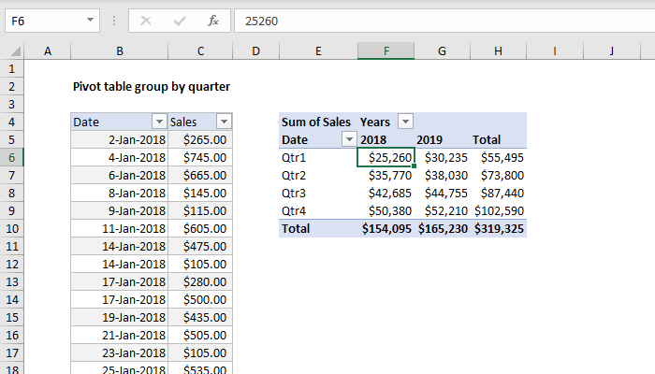Select column H header

pyautogui.click(x=498, y=50)
